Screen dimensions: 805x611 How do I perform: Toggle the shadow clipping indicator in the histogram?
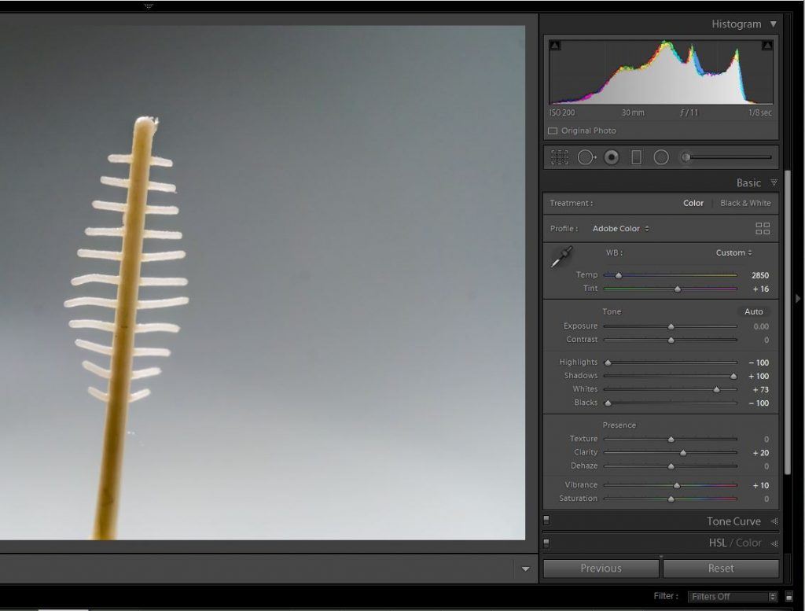tap(555, 46)
